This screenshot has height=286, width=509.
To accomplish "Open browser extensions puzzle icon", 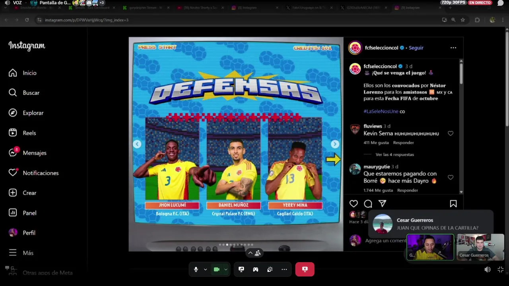I will tap(477, 20).
